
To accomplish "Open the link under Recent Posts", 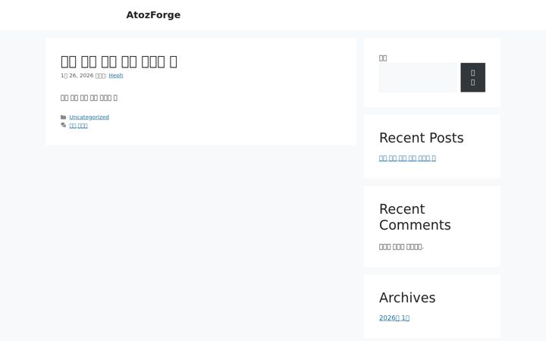I will click(x=407, y=158).
